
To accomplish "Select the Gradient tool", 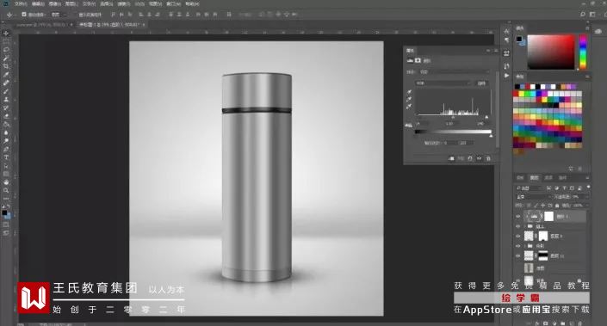I will (x=6, y=124).
